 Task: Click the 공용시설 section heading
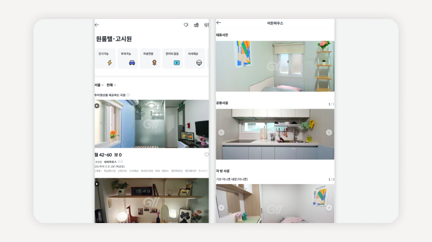222,103
